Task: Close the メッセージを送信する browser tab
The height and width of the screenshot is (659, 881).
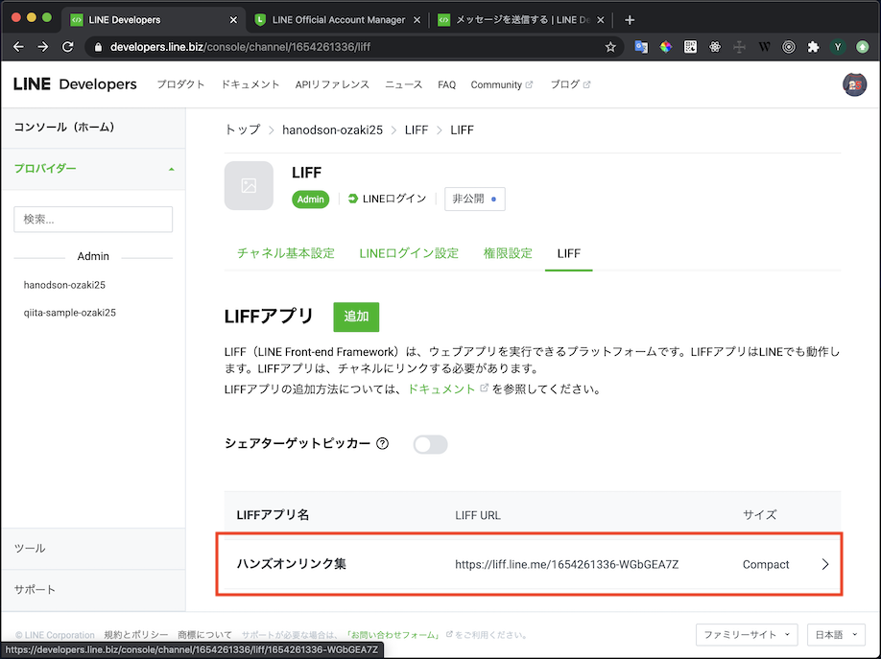Action: (600, 20)
